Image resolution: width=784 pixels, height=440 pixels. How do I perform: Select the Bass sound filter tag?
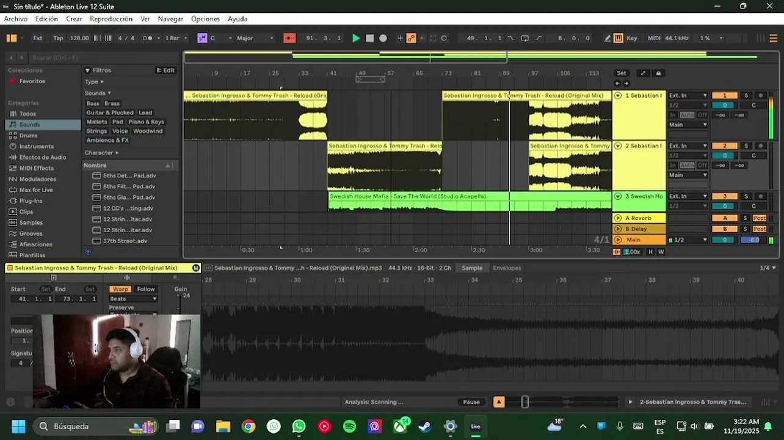click(92, 104)
